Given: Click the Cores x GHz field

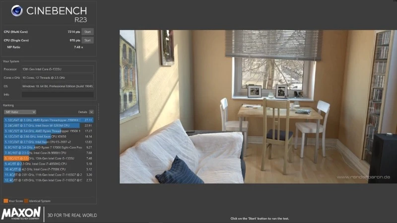Looking at the screenshot, I should coord(58,78).
